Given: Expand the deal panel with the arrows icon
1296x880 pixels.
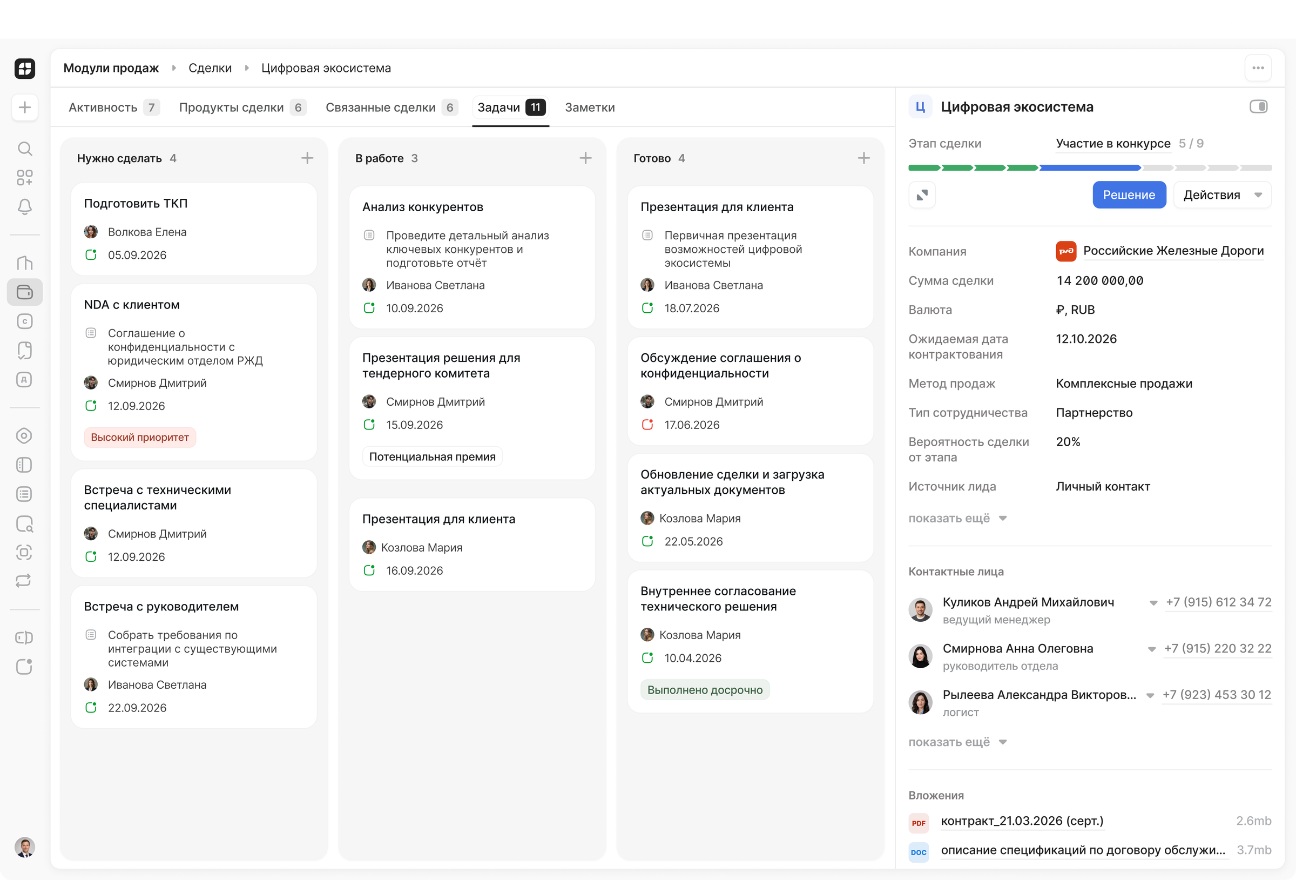Looking at the screenshot, I should click(922, 195).
